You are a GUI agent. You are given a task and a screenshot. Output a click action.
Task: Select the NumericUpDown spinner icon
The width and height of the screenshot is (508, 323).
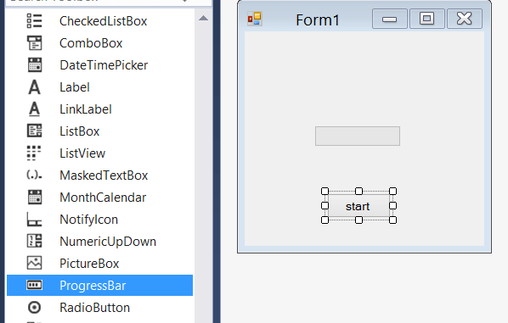click(34, 242)
